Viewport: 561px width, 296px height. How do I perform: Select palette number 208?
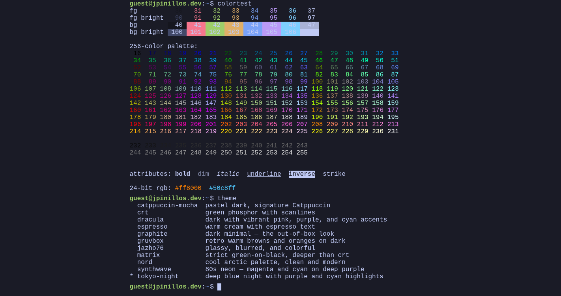point(317,125)
